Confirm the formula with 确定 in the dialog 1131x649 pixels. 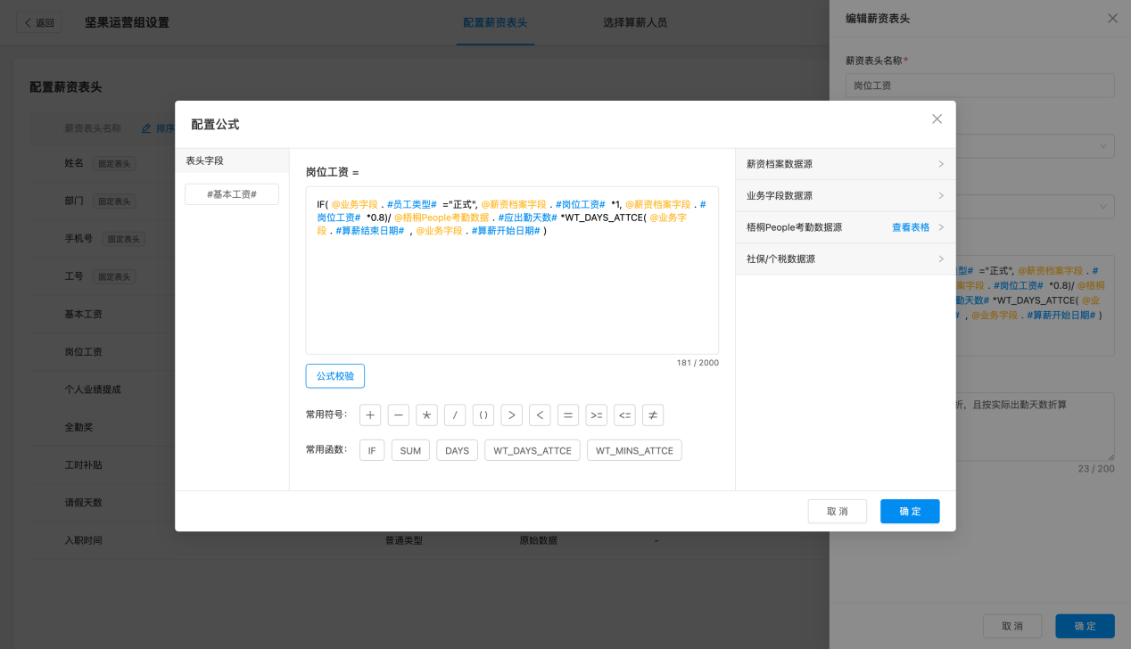pos(910,511)
